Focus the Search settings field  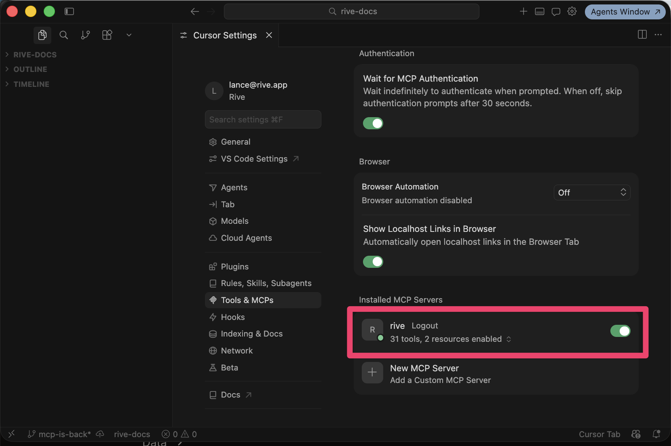click(x=263, y=120)
